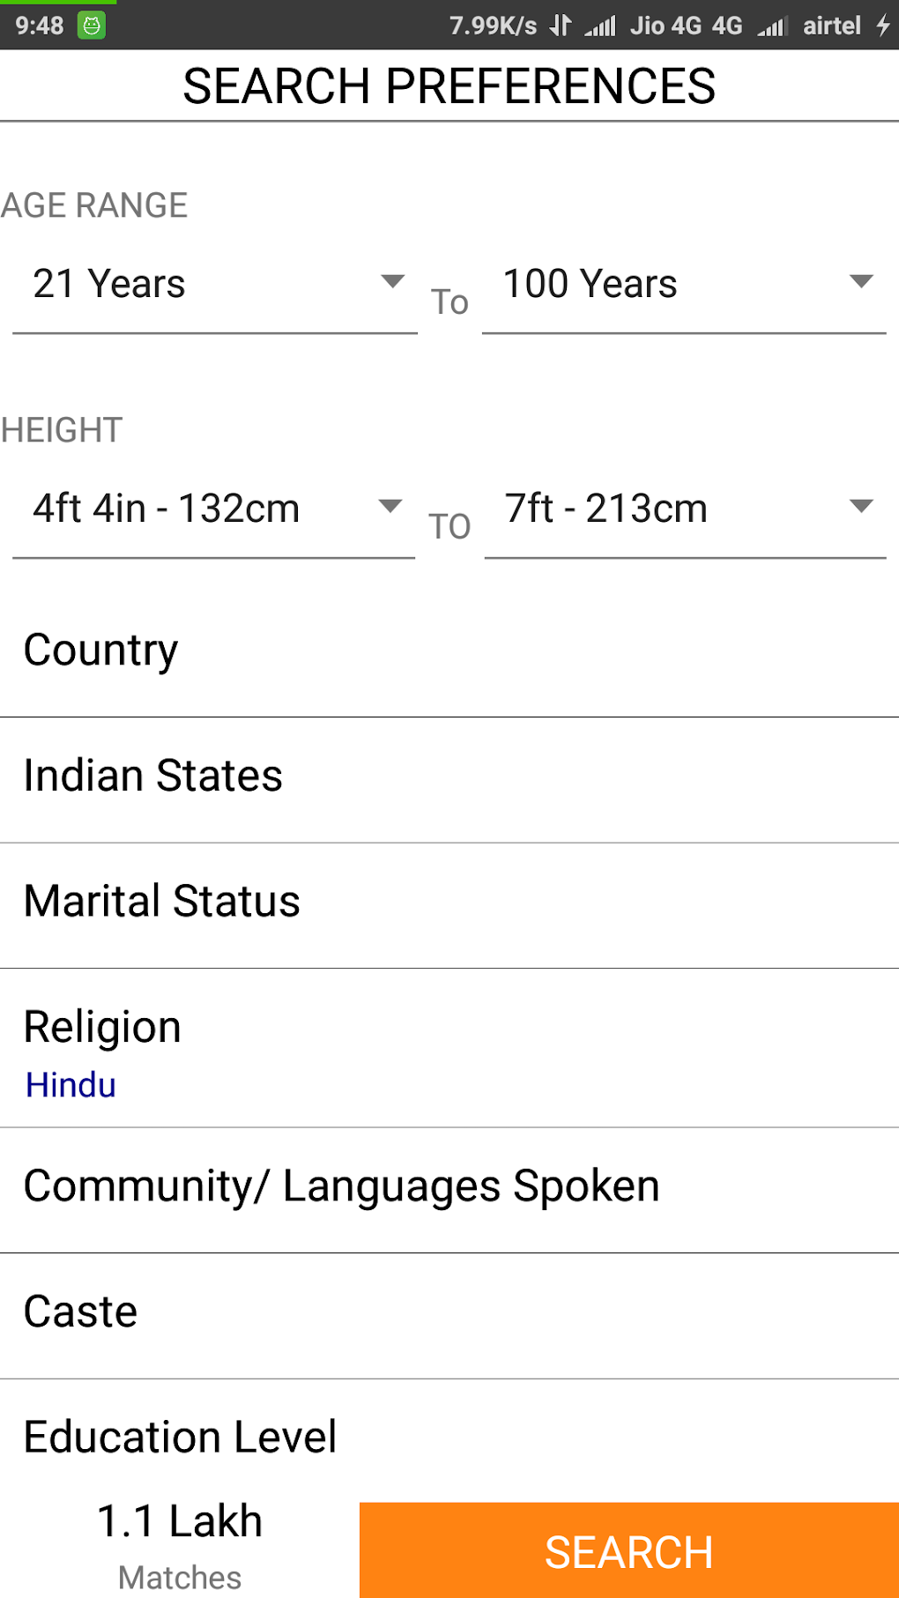This screenshot has height=1598, width=899.
Task: Expand maximum height dropdown 7ft - 213cm
Action: tap(685, 509)
